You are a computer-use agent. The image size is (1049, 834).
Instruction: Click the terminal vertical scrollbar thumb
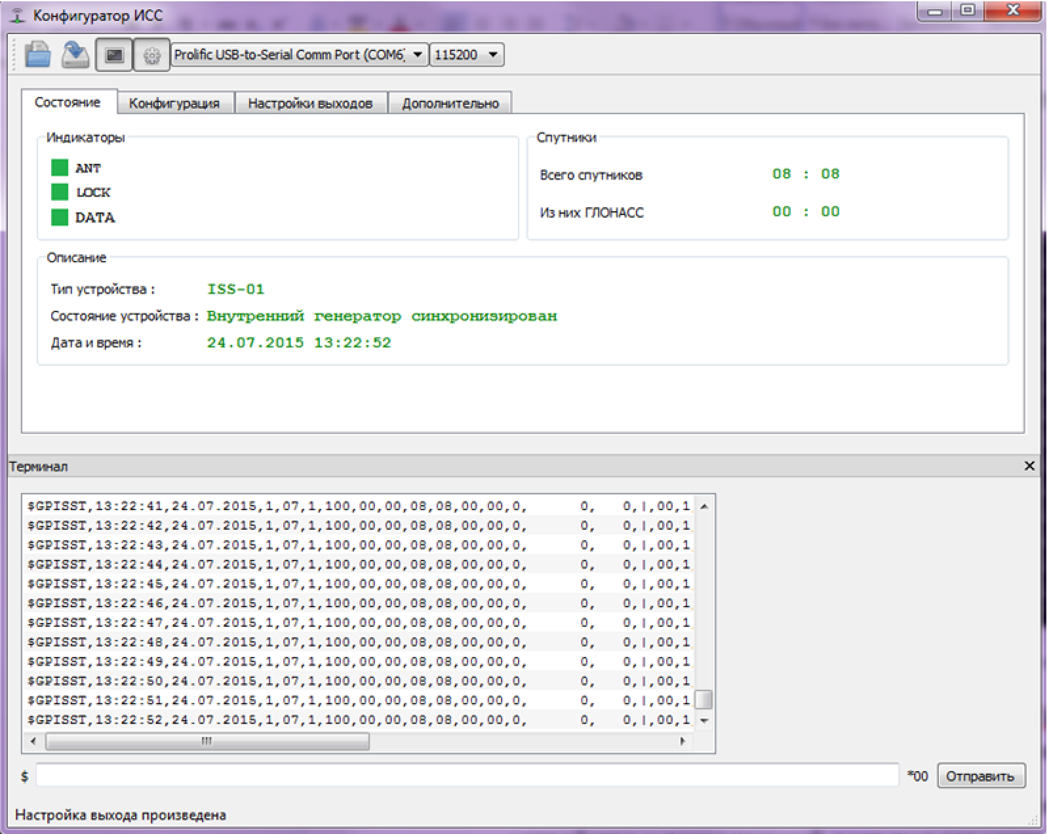pyautogui.click(x=703, y=700)
